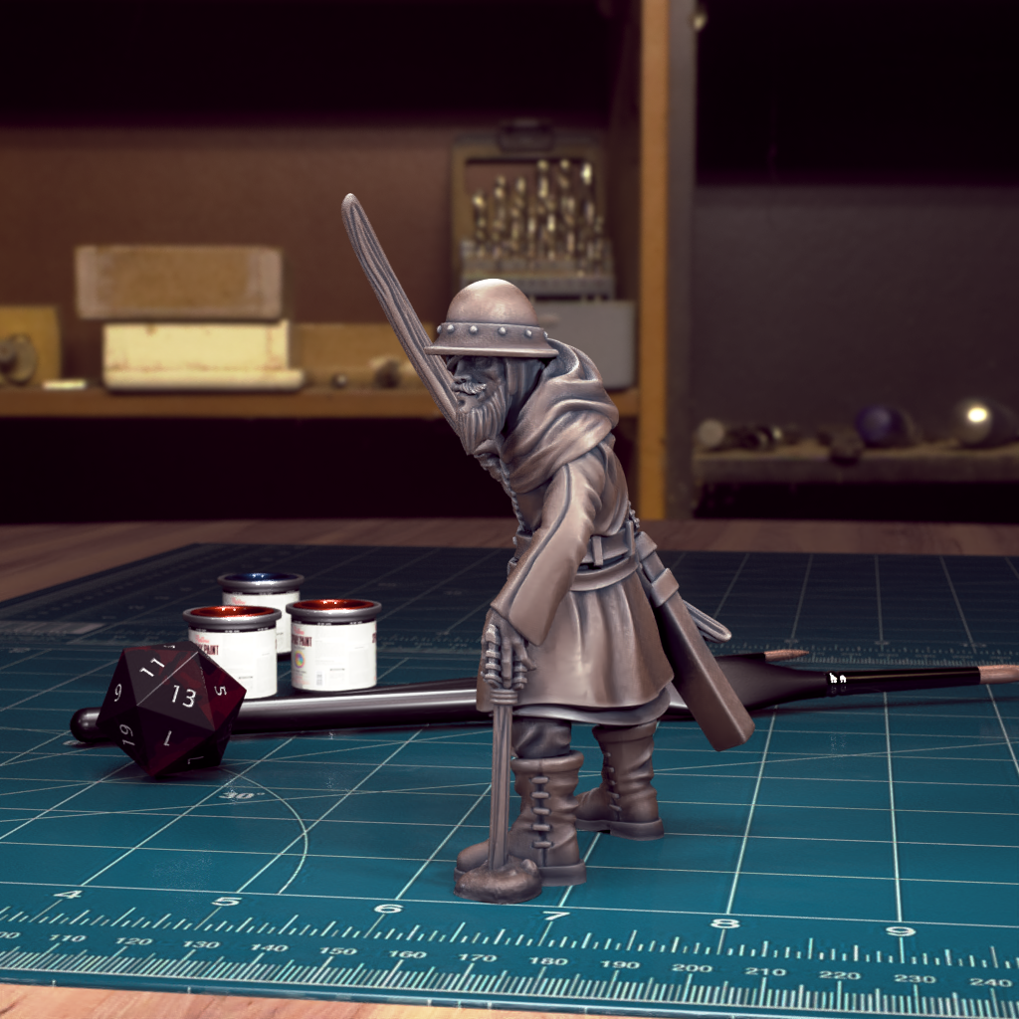Click the white highlight on the paintbrush
Image resolution: width=1019 pixels, height=1019 pixels.
[x=837, y=679]
